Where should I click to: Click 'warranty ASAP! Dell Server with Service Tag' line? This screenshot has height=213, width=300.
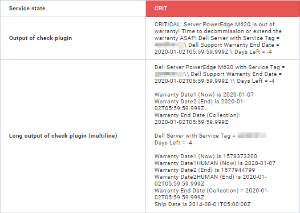pos(217,38)
